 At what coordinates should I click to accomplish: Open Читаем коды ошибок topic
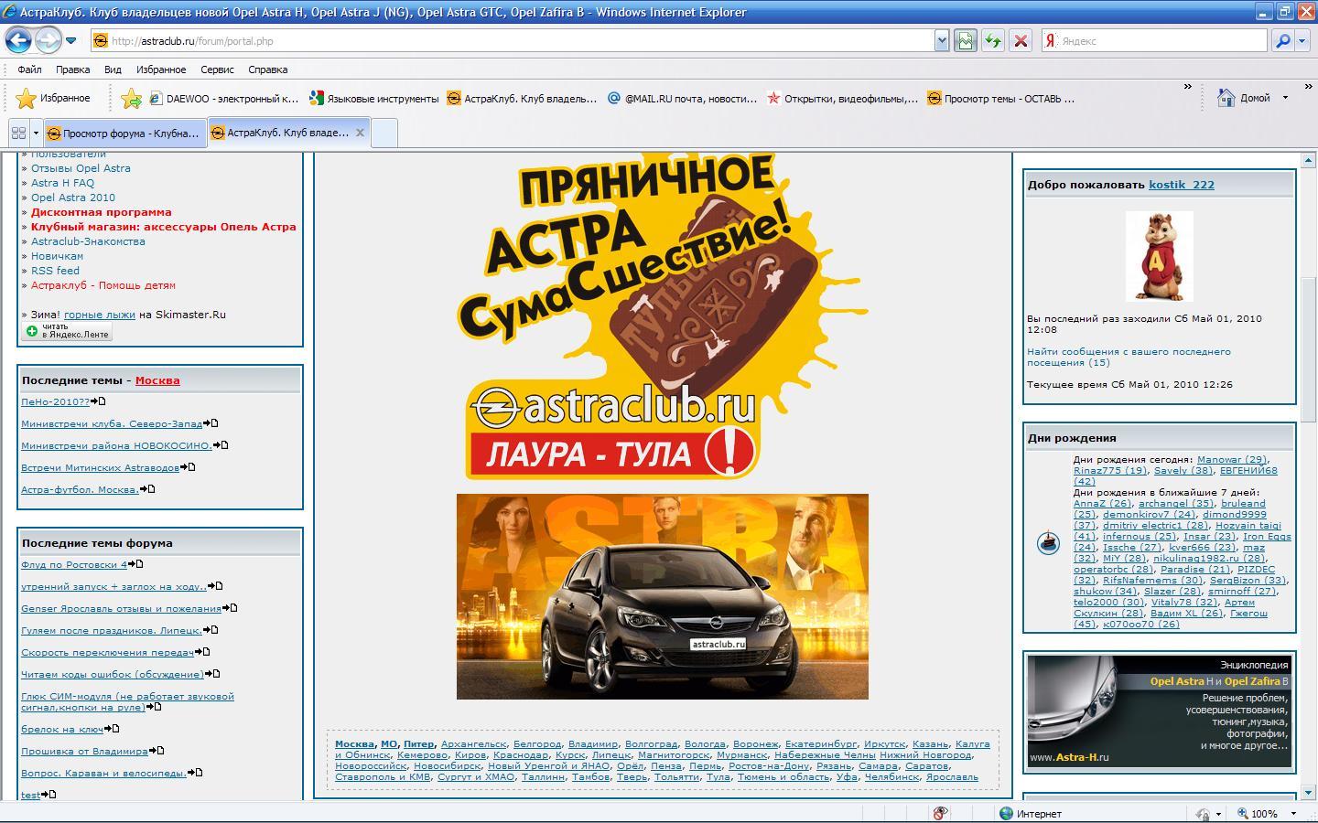click(x=113, y=675)
